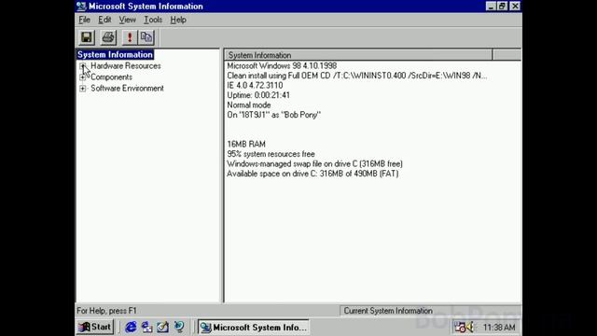Click the Show Desktop quick launch icon
This screenshot has height=336, width=597.
[x=162, y=327]
